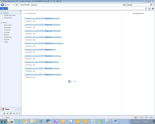
Task: Click the address bar path field
Action: tap(66, 5)
